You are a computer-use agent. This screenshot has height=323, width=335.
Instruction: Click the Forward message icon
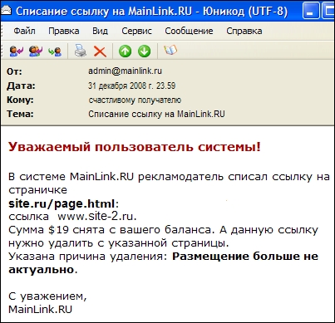(x=55, y=51)
